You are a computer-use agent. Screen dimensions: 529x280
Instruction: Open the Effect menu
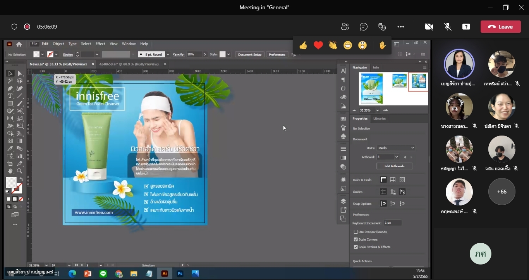[x=100, y=44]
